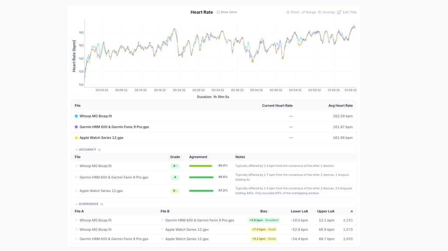Click the Current Heart Rate column header
This screenshot has height=251, width=448.
point(277,106)
